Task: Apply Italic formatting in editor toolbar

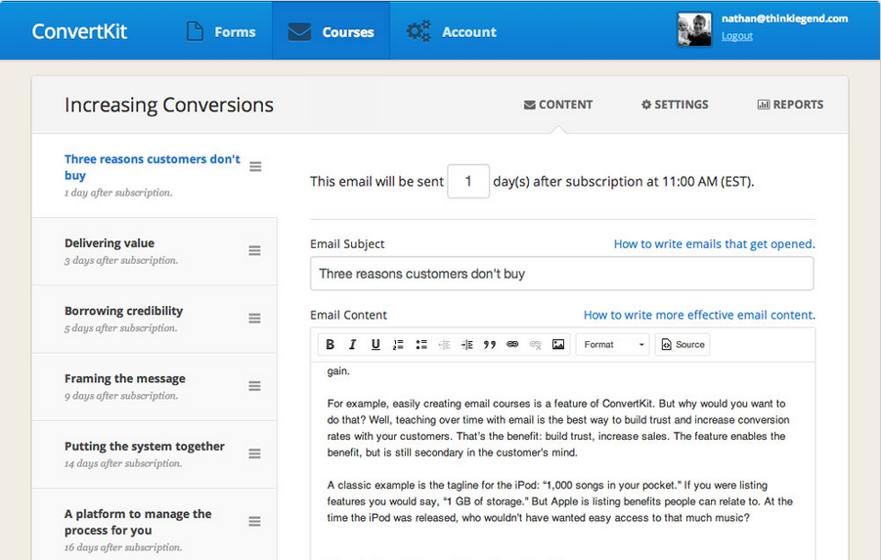Action: coord(353,344)
